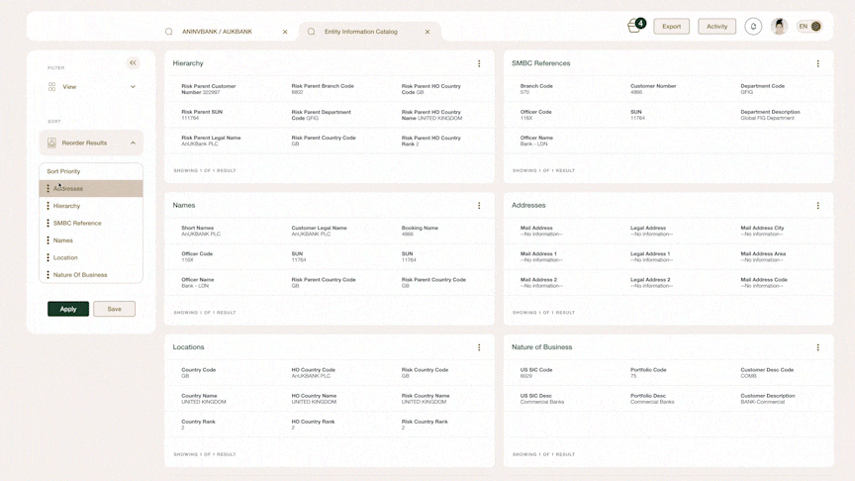855x481 pixels.
Task: Grab the drag handle beside Nature Of Business
Action: tap(47, 275)
